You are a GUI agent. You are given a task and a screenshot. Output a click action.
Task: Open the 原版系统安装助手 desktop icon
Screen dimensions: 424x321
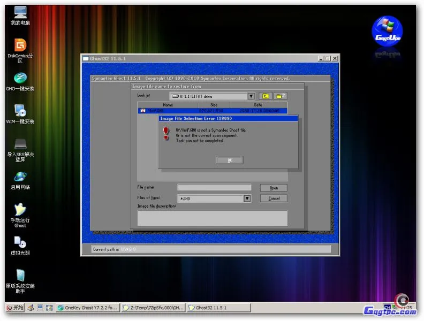(20, 281)
